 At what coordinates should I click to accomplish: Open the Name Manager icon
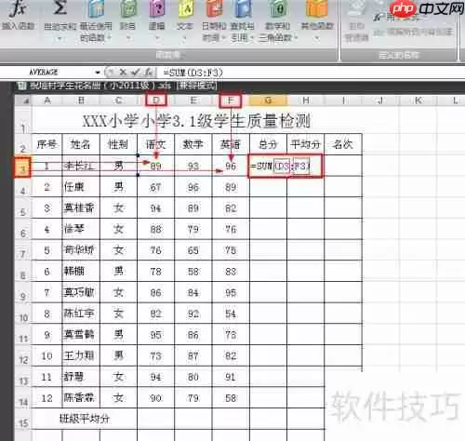point(357,8)
